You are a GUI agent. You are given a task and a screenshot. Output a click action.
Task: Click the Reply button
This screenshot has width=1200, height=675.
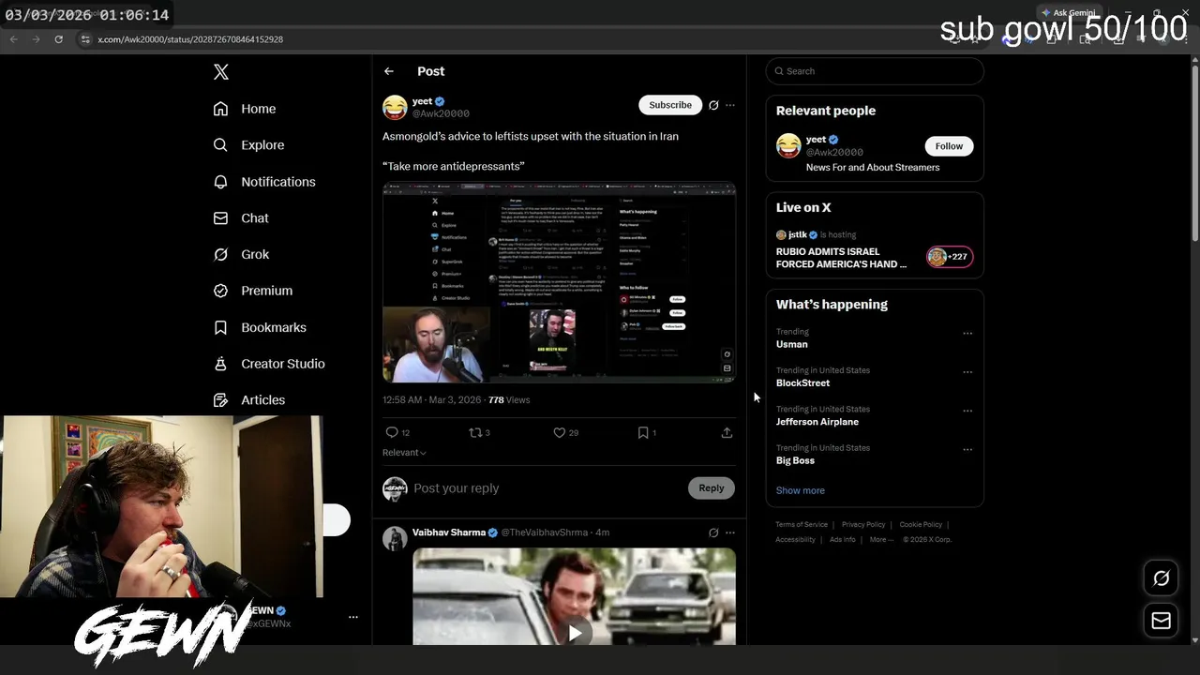pyautogui.click(x=712, y=487)
